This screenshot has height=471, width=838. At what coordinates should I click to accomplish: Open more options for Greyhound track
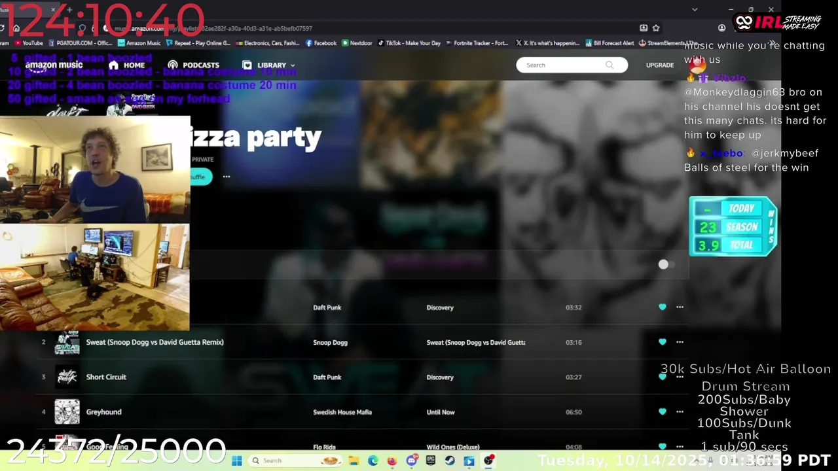(x=680, y=411)
